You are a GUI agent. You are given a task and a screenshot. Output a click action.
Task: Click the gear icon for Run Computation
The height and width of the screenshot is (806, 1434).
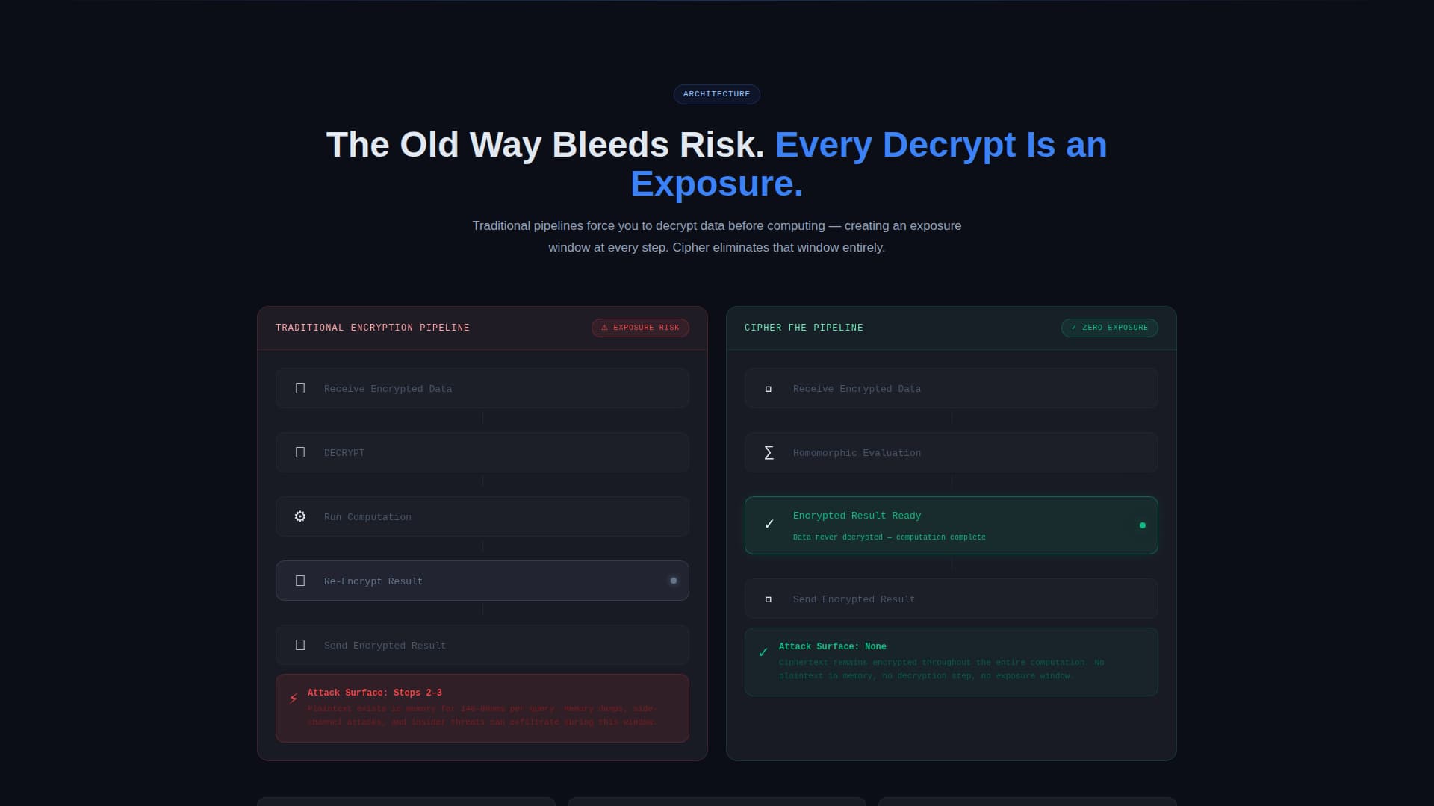click(300, 516)
